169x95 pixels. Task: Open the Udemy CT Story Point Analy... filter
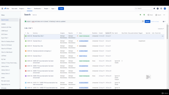click(x=9, y=63)
